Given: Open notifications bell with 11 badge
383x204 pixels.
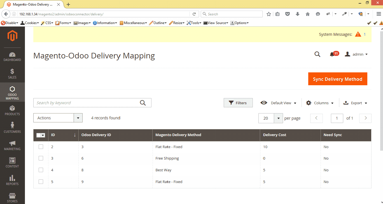Looking at the screenshot, I should tap(334, 54).
